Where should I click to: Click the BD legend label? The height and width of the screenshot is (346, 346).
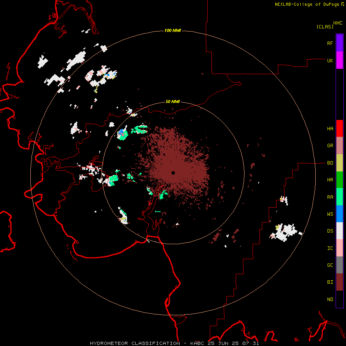330,163
